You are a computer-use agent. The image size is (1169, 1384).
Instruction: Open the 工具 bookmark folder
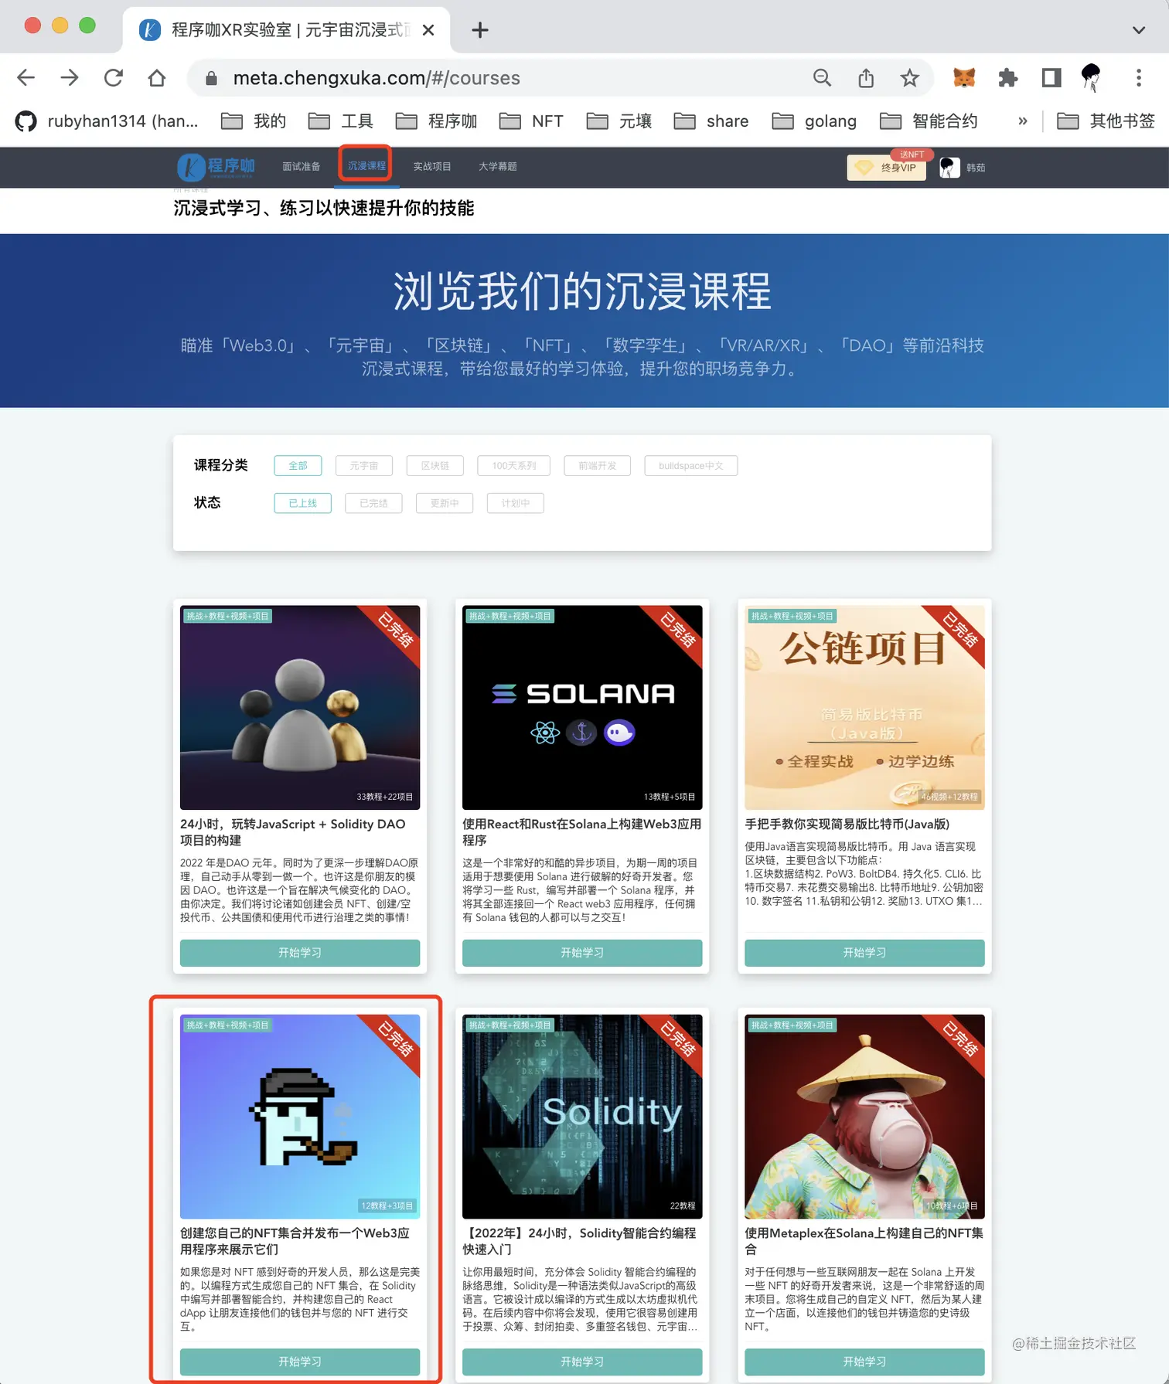click(x=341, y=121)
